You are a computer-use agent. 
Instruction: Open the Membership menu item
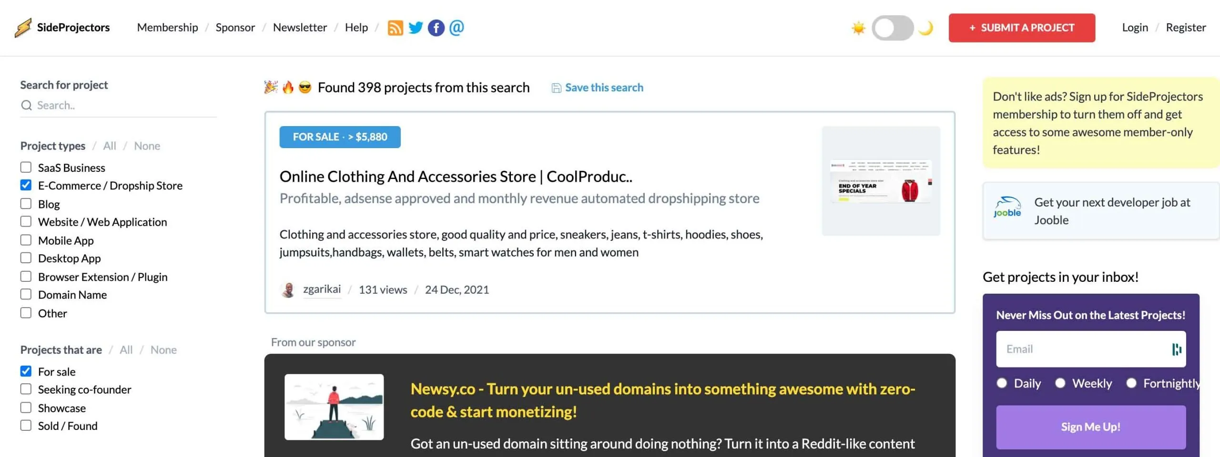(x=167, y=28)
